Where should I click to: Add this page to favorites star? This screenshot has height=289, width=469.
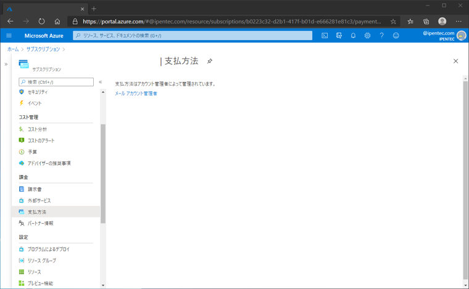click(x=393, y=22)
